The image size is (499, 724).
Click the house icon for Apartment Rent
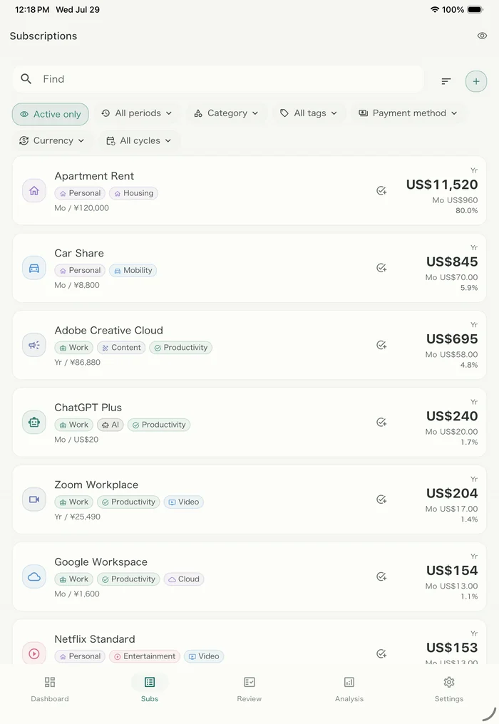coord(34,191)
